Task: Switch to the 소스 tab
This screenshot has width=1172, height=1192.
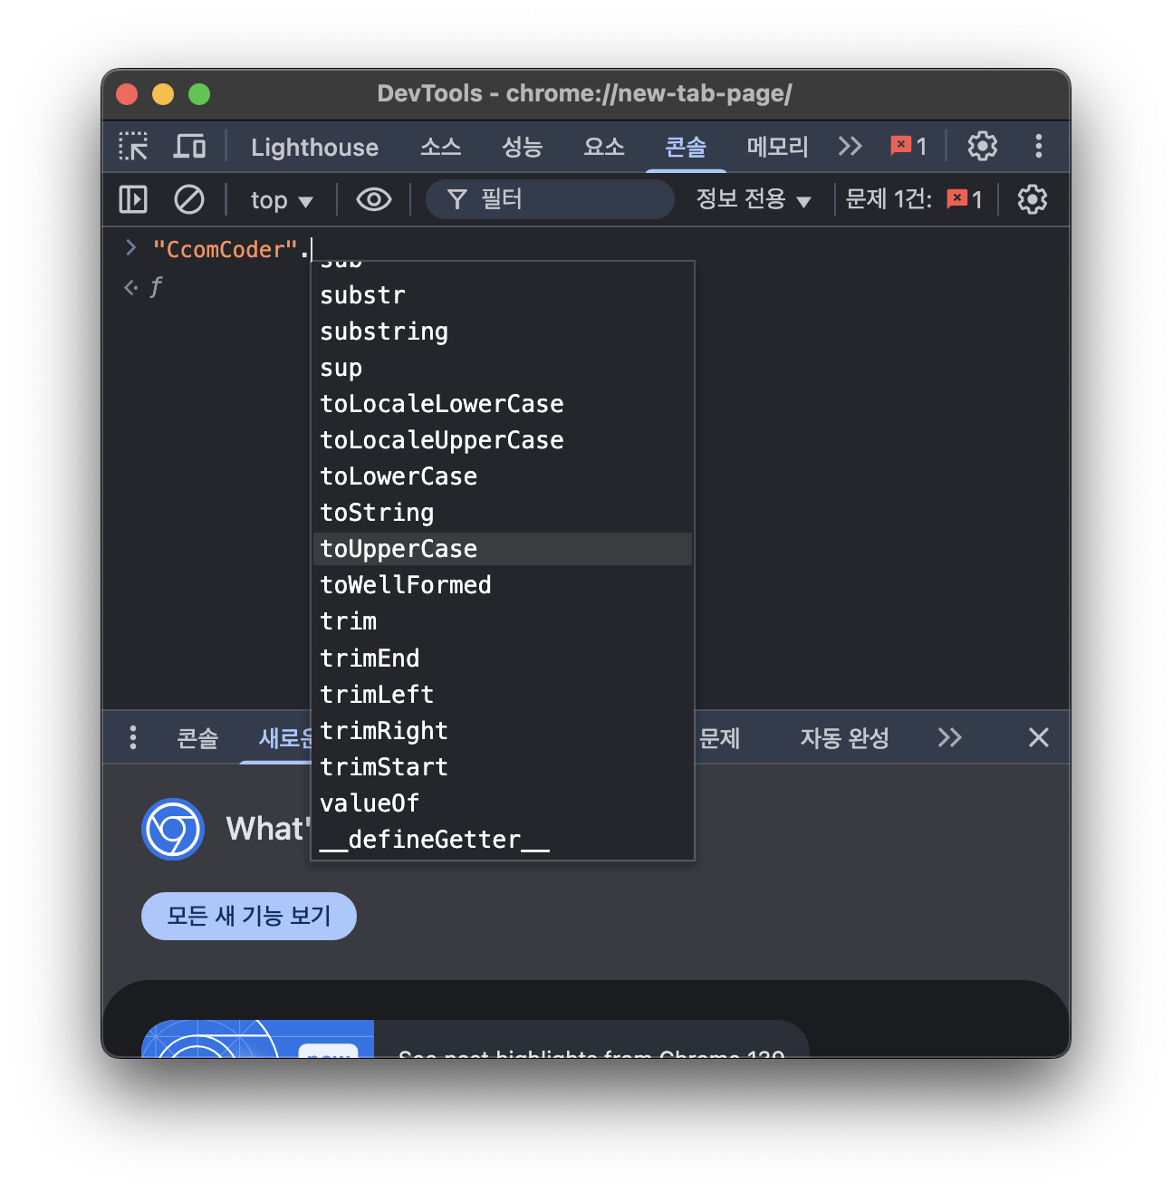Action: 441,147
